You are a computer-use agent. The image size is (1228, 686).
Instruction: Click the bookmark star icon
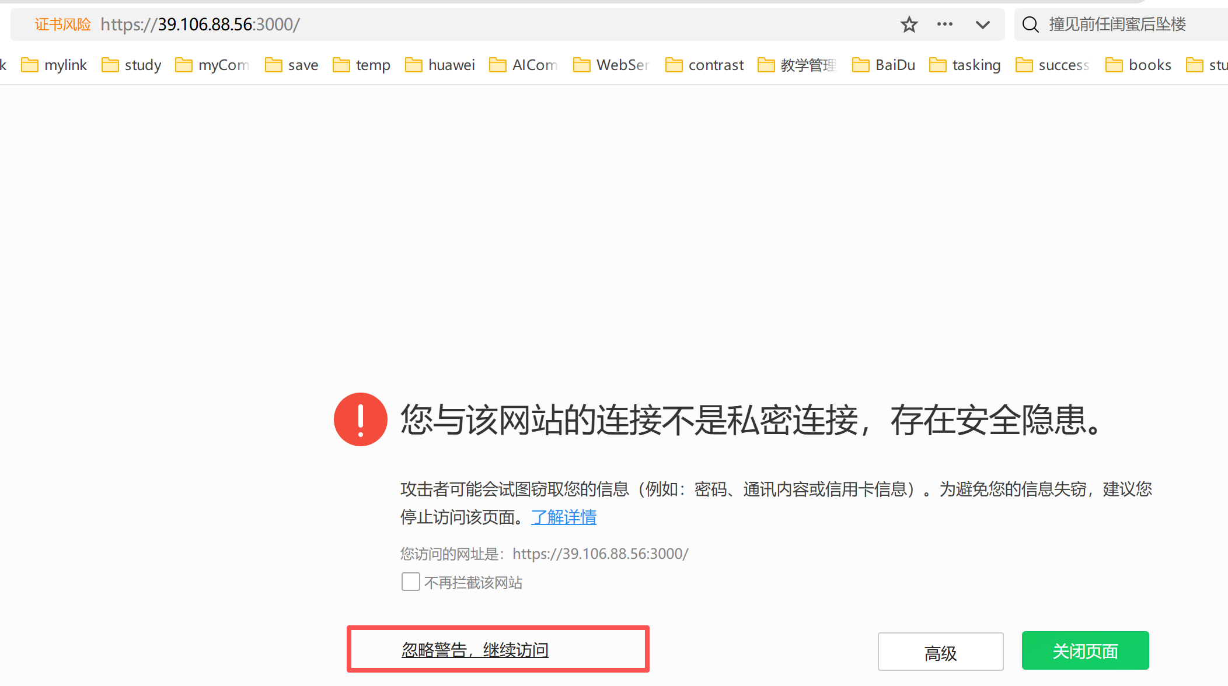[x=909, y=24]
